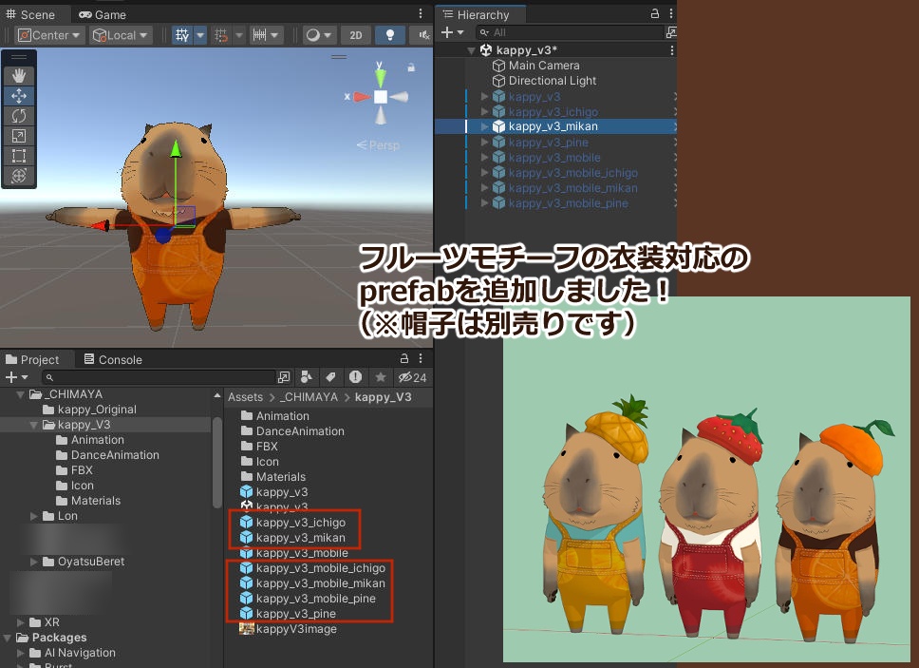Viewport: 919px width, 668px height.
Task: Expand kappy_v3_ichigo in Hierarchy
Action: (x=484, y=111)
